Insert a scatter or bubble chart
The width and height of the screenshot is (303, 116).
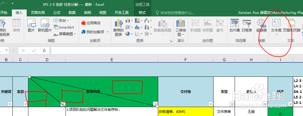tap(138, 34)
